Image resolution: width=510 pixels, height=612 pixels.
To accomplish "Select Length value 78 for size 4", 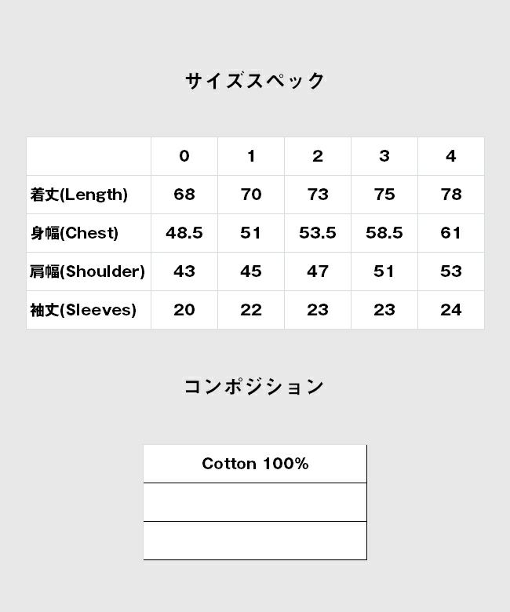I will (451, 195).
